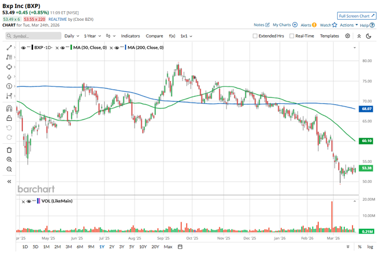Select the trend line drawing tool
This screenshot has height=254, width=383.
coord(9,48)
